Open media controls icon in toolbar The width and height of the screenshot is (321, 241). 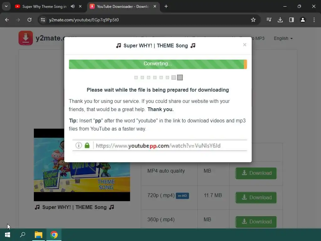pos(269,20)
